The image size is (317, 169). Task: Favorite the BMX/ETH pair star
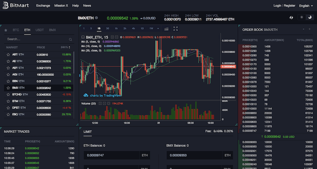[8, 88]
